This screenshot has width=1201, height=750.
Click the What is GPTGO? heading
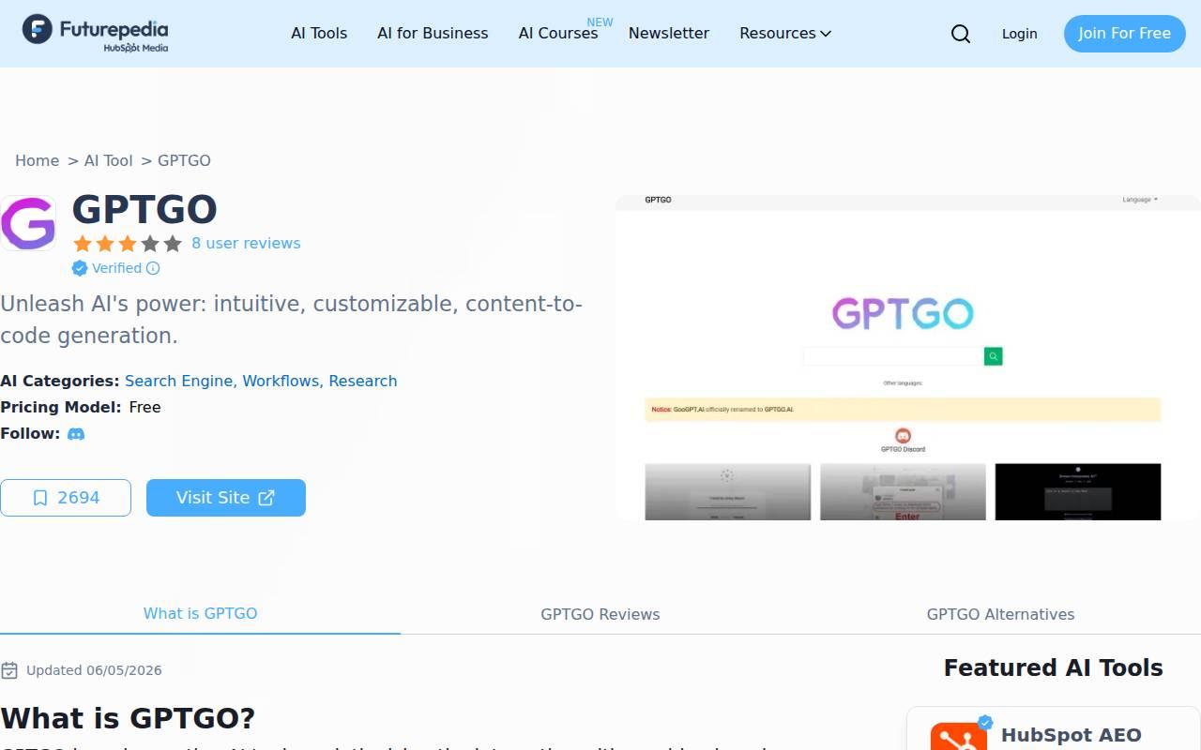coord(128,718)
